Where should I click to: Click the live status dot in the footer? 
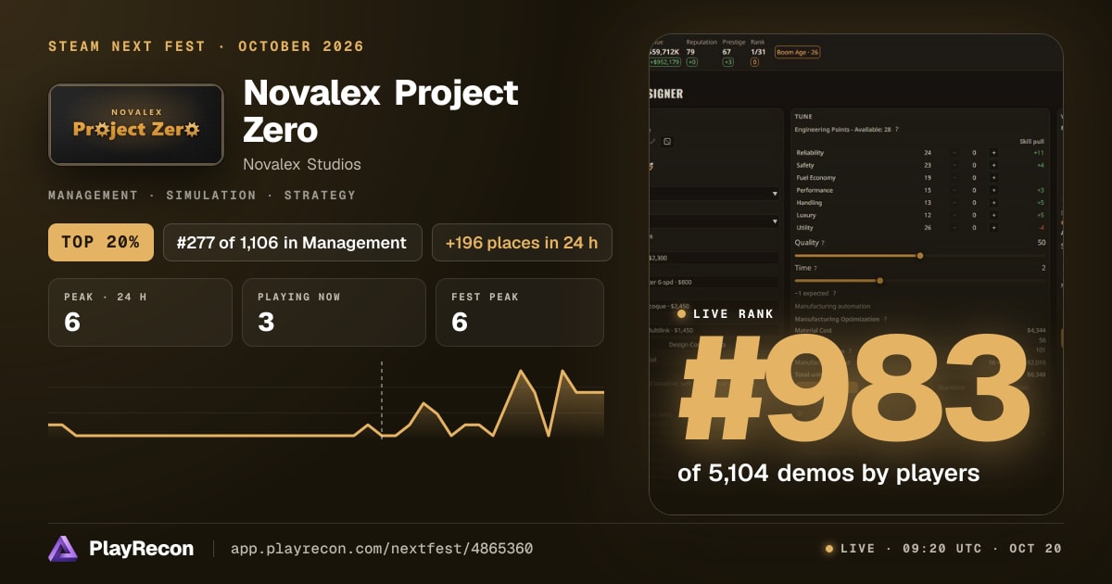point(828,549)
